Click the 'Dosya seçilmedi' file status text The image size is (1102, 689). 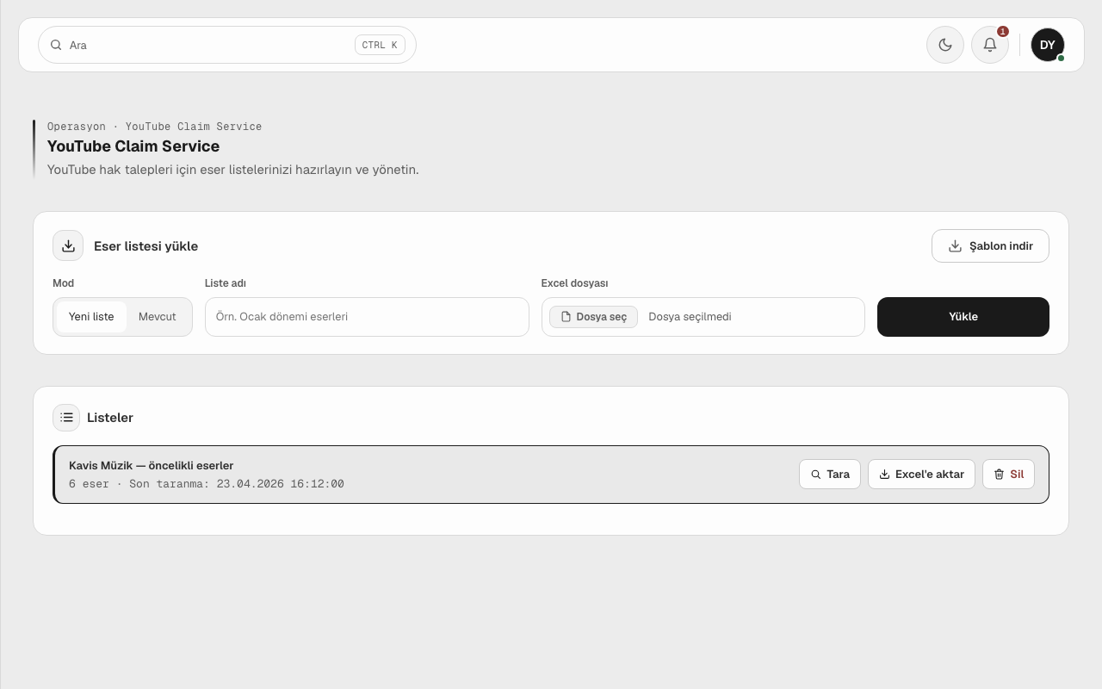point(690,317)
